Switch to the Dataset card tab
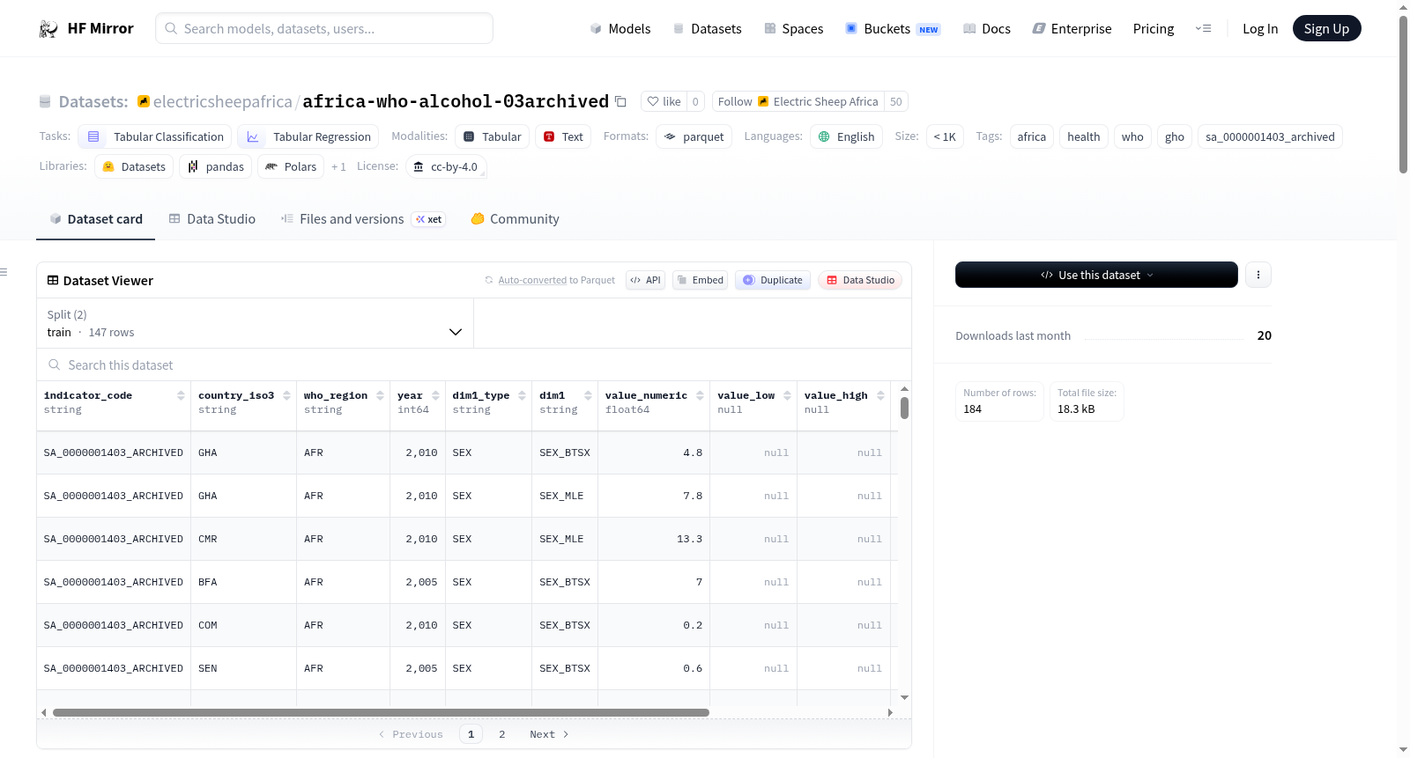 pos(96,219)
